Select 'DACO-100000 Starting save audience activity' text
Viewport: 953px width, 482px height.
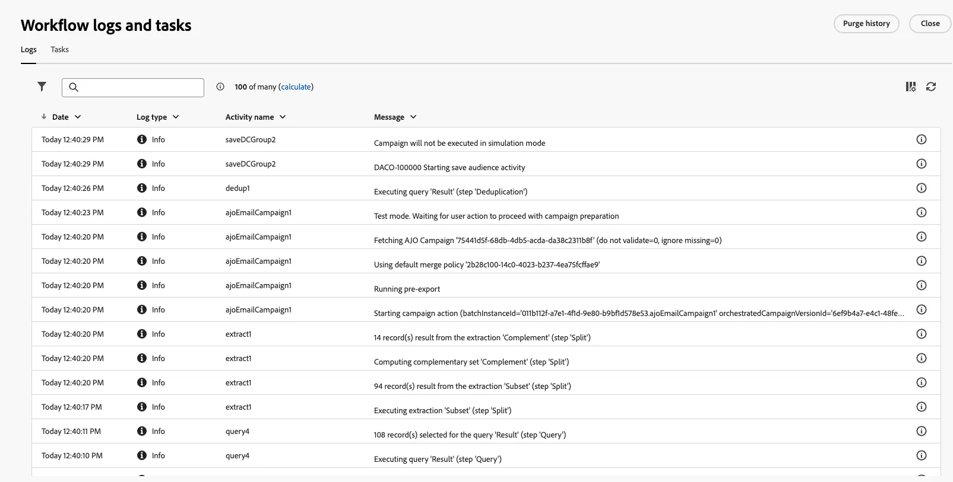coord(449,167)
